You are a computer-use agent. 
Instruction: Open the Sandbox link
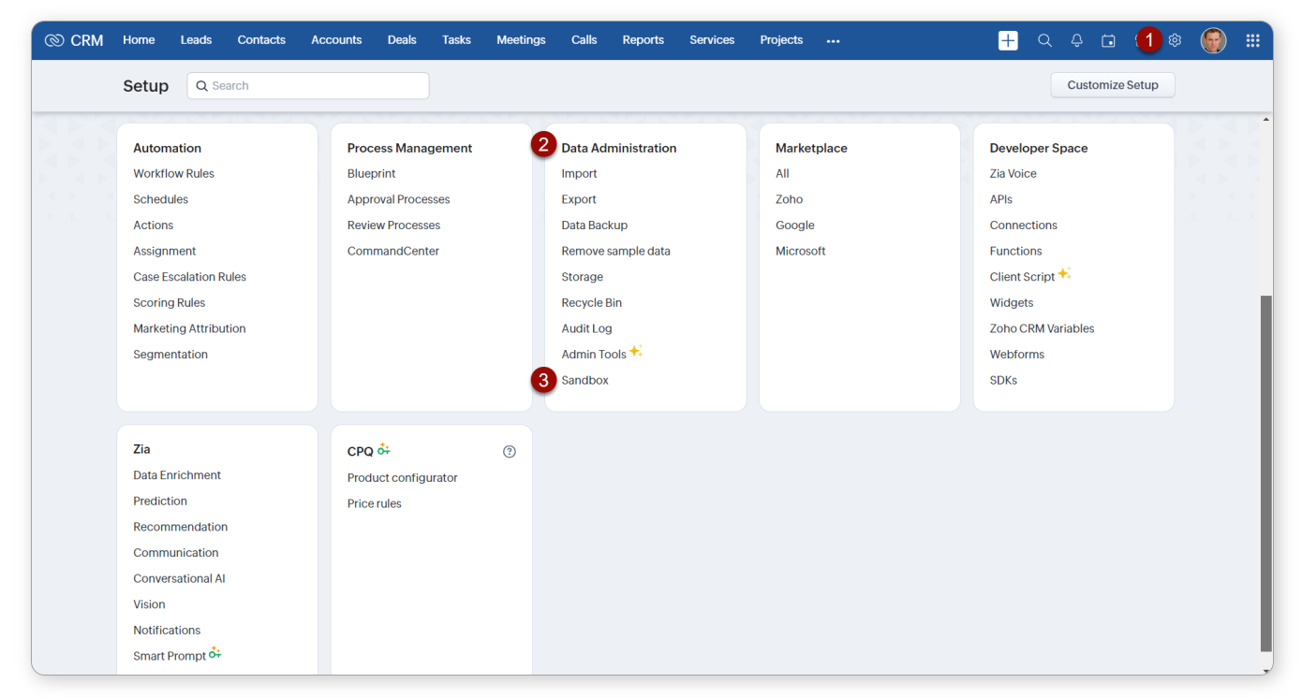[x=584, y=381]
